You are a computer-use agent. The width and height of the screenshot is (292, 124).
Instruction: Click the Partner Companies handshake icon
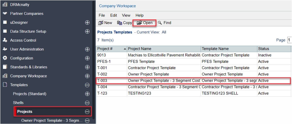pyautogui.click(x=5, y=13)
